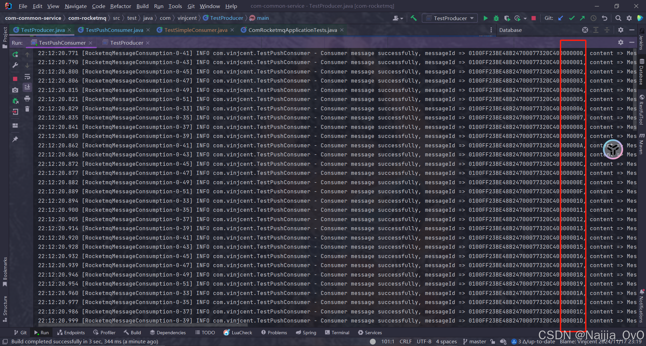The height and width of the screenshot is (346, 646).
Task: Open the TestProducer run configuration dropdown
Action: 450,18
